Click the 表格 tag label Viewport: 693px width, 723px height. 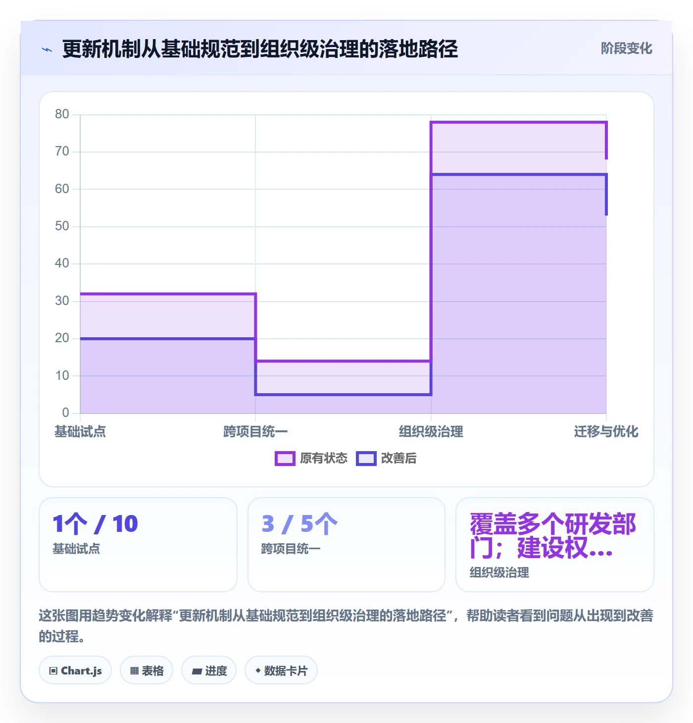(x=152, y=671)
